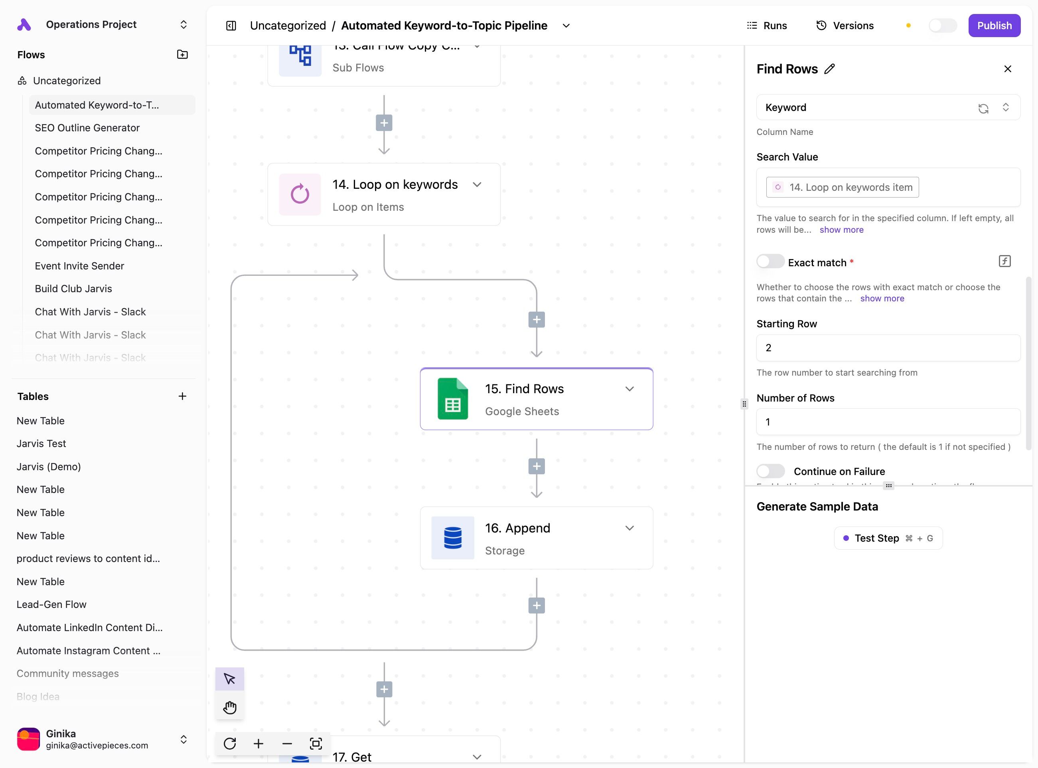
Task: Click the Publish button
Action: point(994,26)
